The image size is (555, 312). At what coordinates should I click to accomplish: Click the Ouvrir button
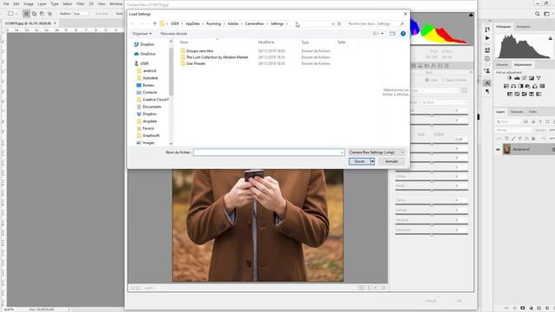click(x=359, y=161)
